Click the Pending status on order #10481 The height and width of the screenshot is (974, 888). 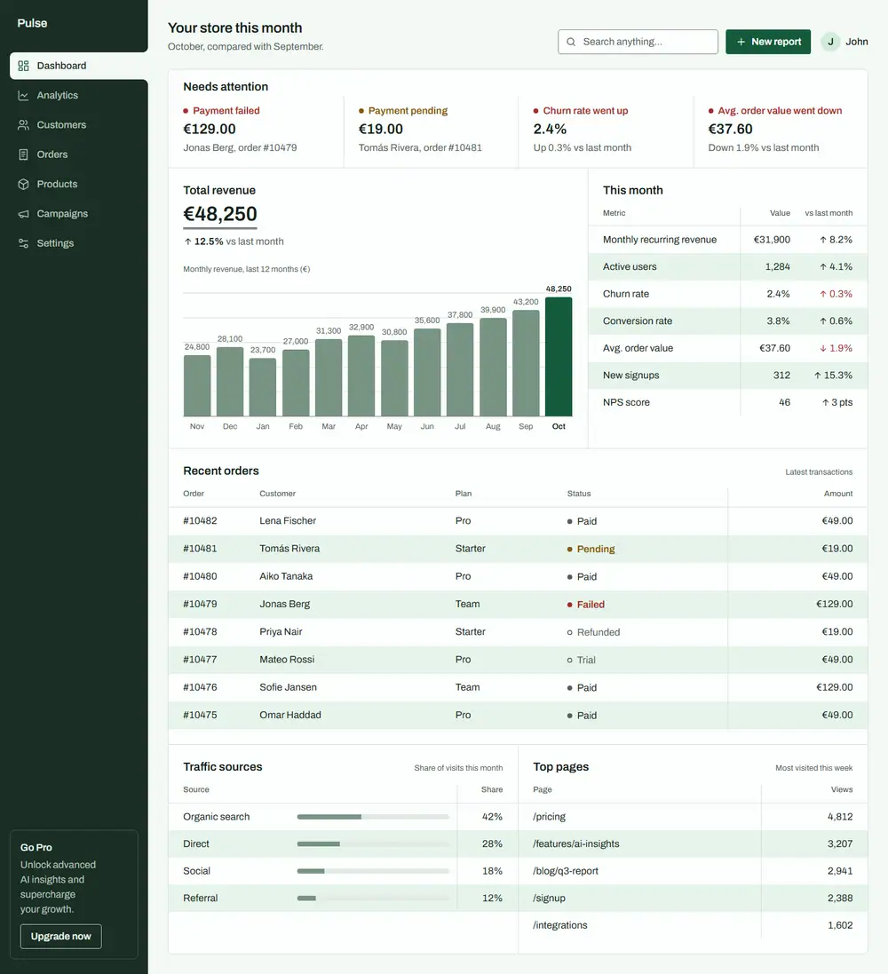[x=591, y=549]
